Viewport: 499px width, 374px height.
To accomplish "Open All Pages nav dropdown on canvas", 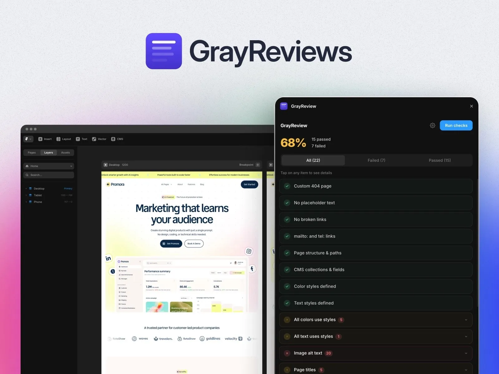I will point(167,185).
